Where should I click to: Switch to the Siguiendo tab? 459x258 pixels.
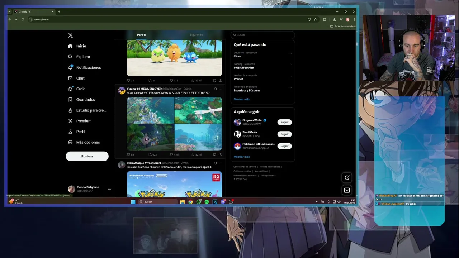[196, 35]
